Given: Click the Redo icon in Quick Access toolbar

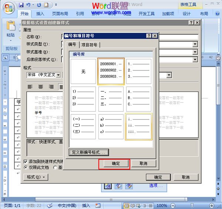Looking at the screenshot, I should click(x=39, y=5).
